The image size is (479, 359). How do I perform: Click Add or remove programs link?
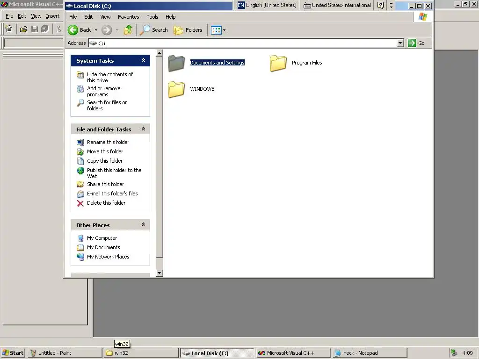103,91
